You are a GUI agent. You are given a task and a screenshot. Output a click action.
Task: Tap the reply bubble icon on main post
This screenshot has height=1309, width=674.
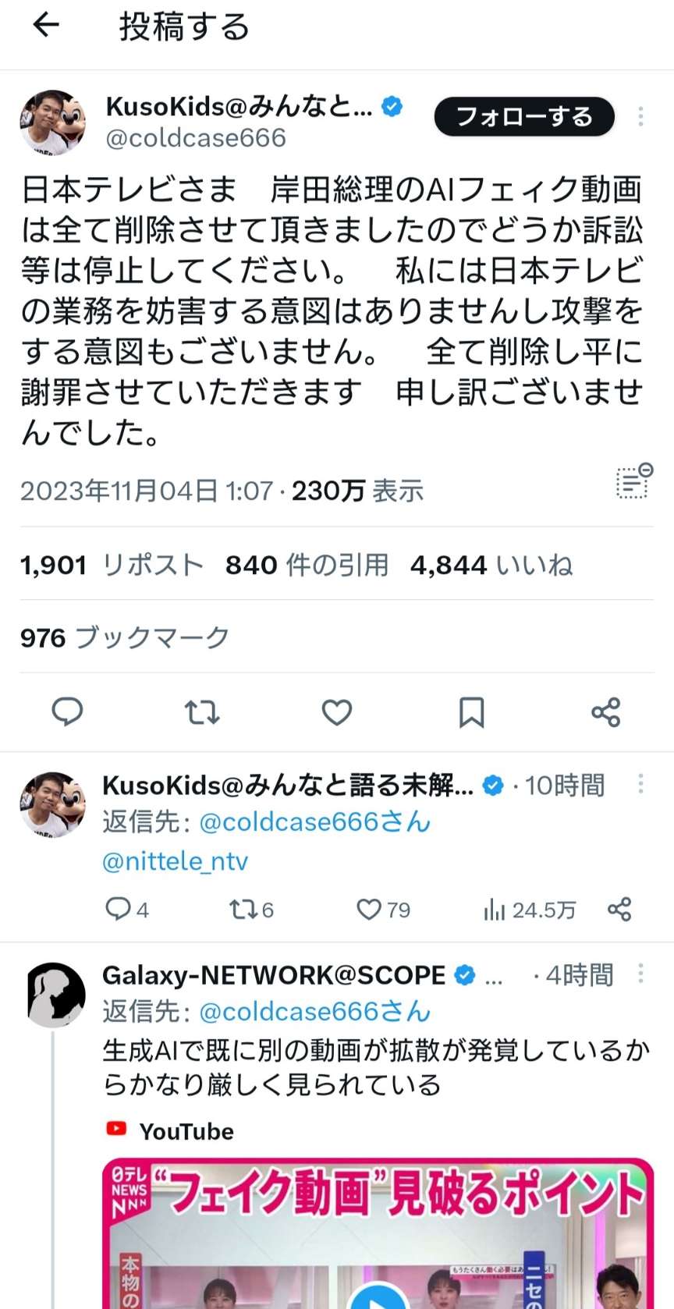pos(67,711)
